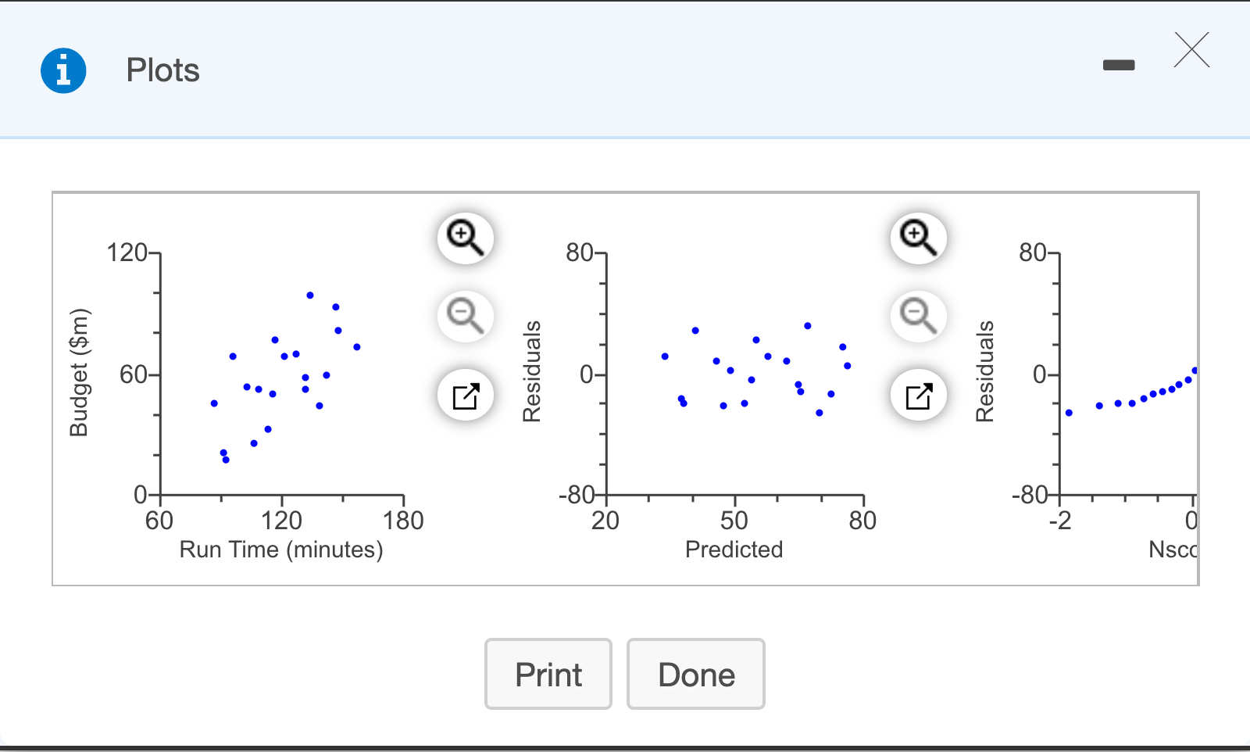The width and height of the screenshot is (1250, 752).
Task: Click the Plots dialog title
Action: 162,70
